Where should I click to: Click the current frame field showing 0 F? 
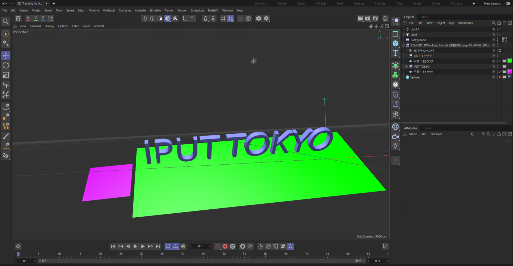click(x=200, y=246)
